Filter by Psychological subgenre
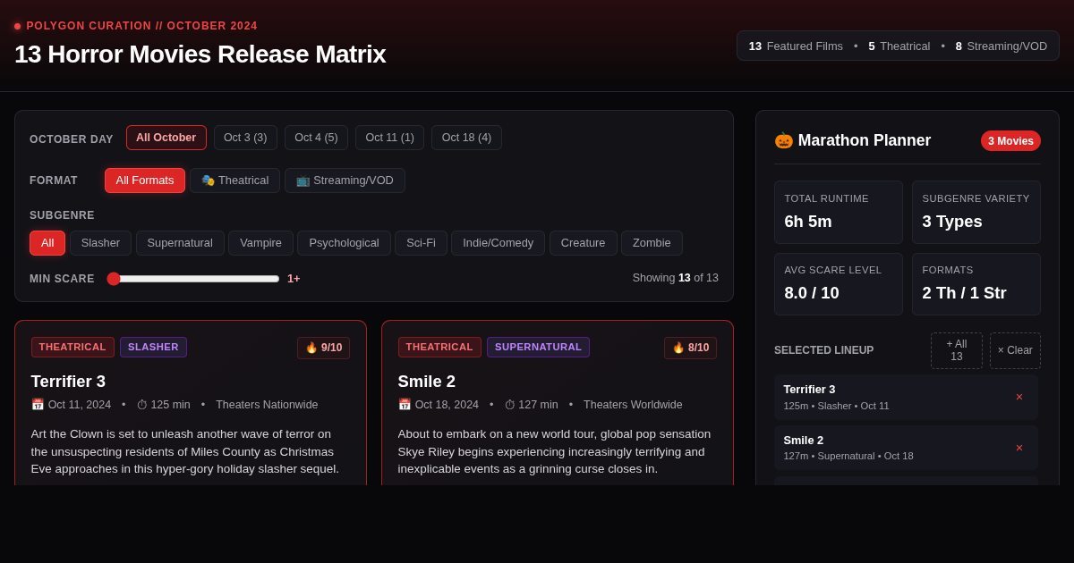 (x=344, y=243)
